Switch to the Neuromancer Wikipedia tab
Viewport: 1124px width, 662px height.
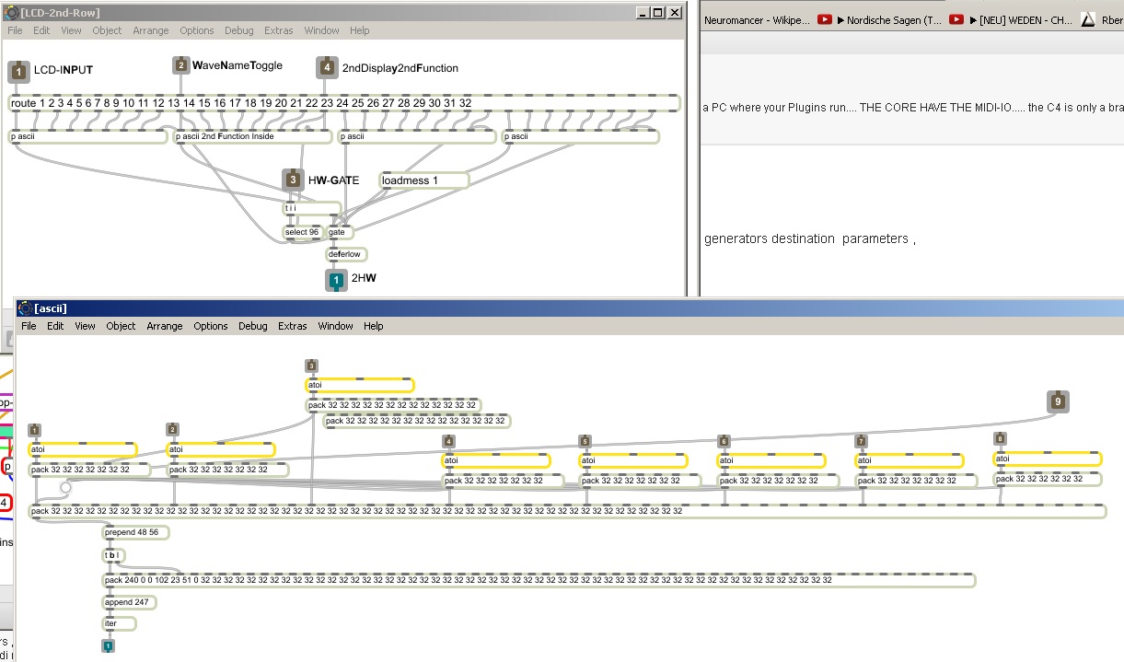pyautogui.click(x=757, y=19)
